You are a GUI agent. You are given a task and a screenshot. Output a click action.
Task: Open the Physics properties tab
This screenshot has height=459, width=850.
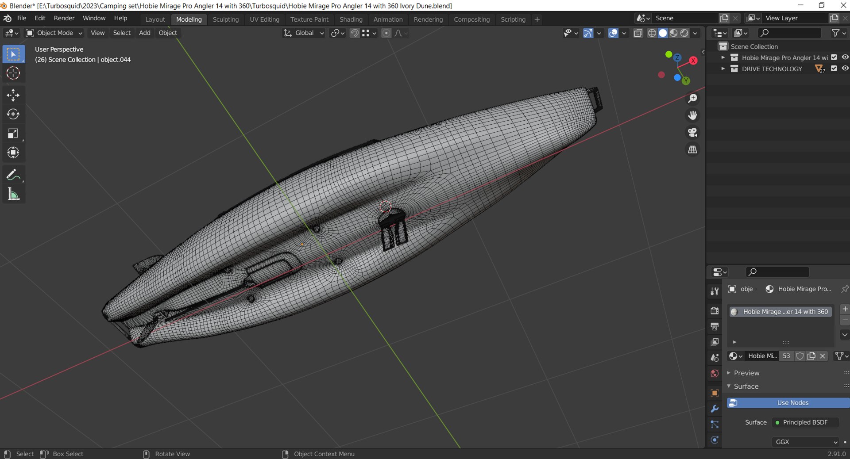pos(714,440)
